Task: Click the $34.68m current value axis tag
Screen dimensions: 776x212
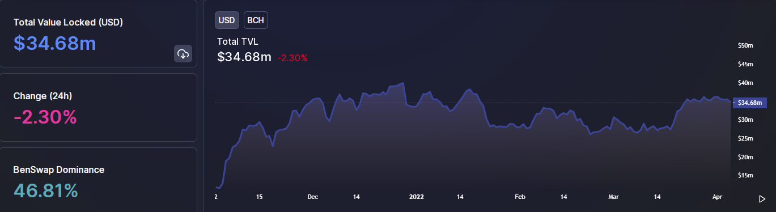Action: click(x=749, y=103)
